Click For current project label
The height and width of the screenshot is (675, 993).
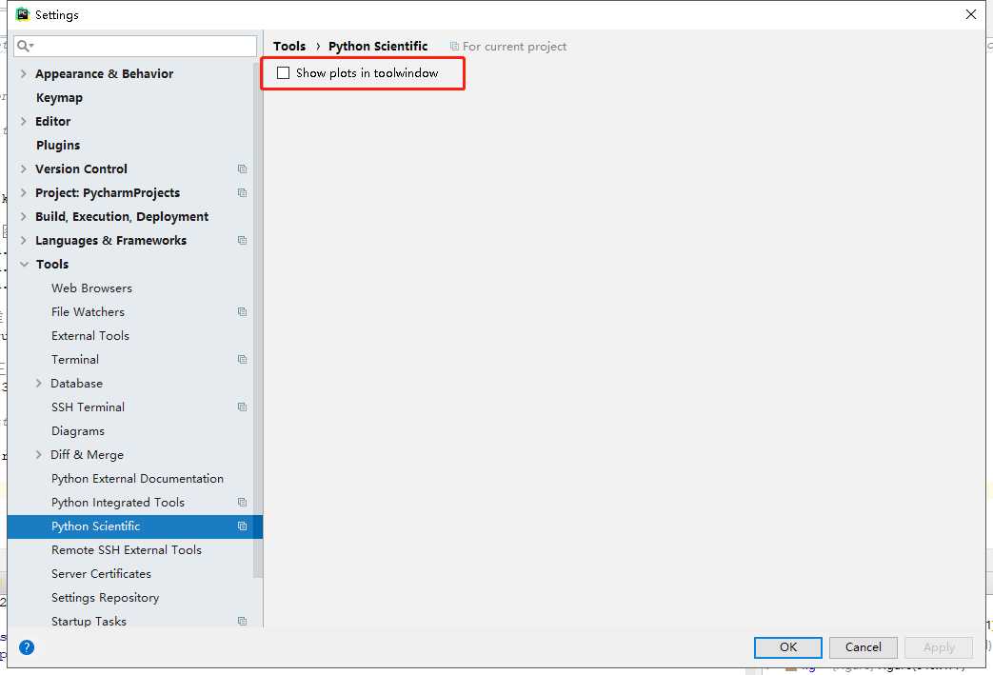514,47
